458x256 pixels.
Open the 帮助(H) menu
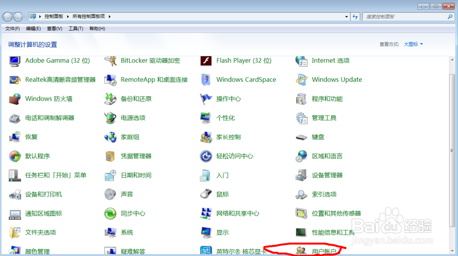coord(97,28)
